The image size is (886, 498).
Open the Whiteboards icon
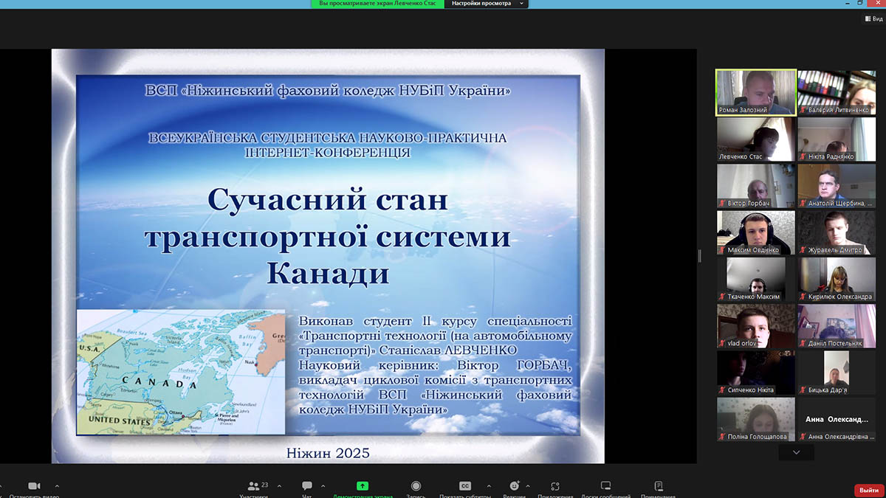605,486
